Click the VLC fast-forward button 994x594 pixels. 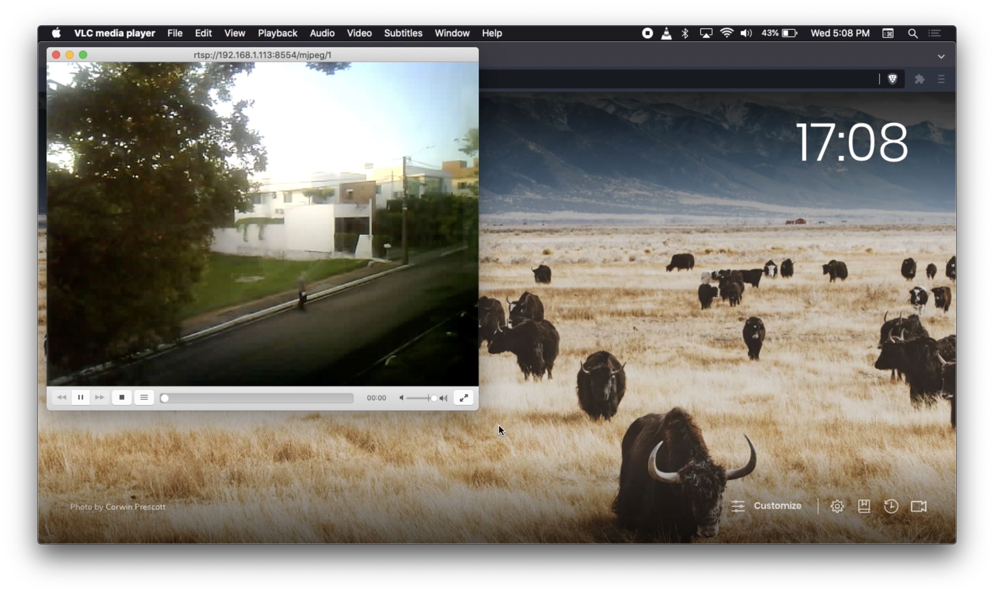coord(99,398)
